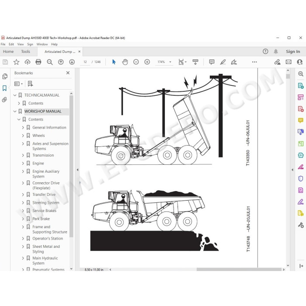Click the Sign In button
306x306 pixels.
tap(293, 52)
